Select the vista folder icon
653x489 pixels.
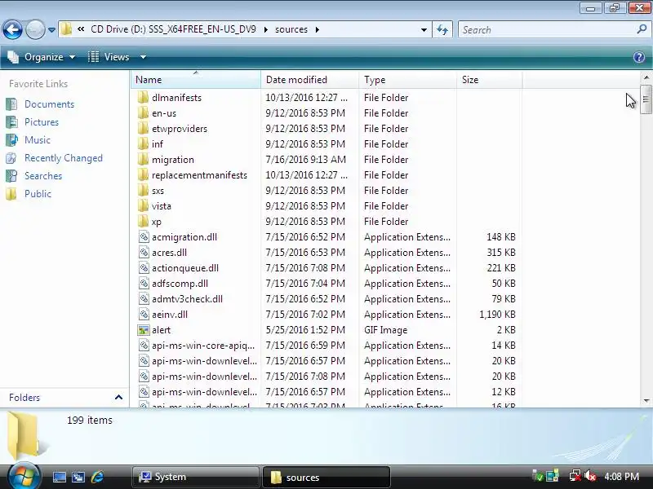coord(143,206)
